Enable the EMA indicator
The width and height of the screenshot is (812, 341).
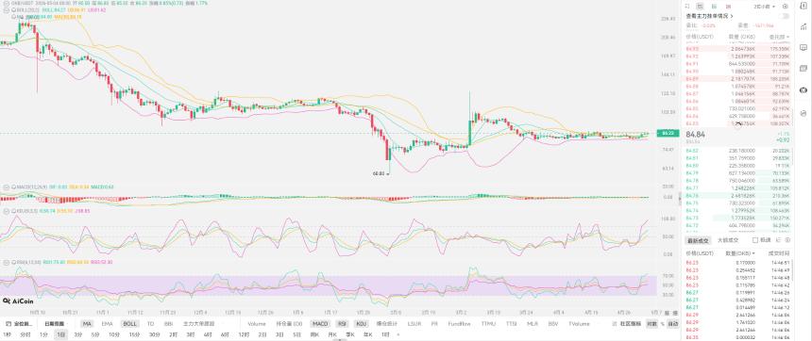108,324
